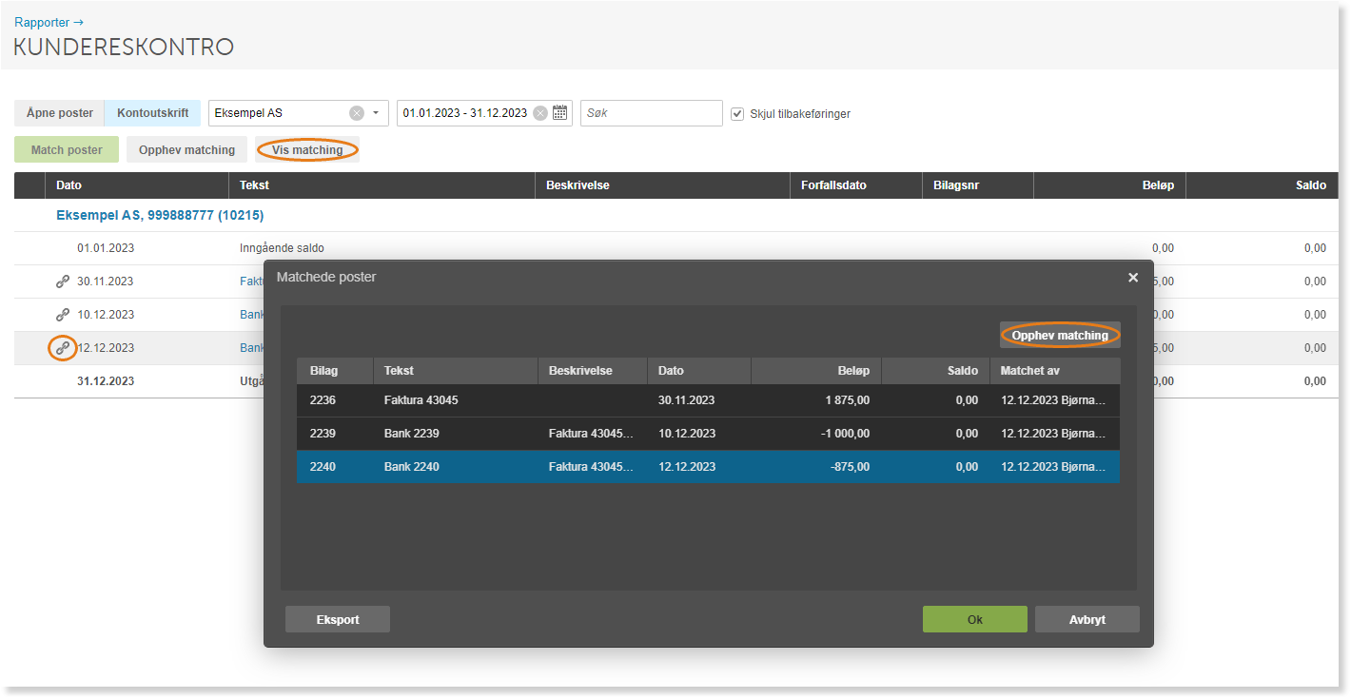Click the Bilagsnr column header
Image resolution: width=1351 pixels, height=699 pixels.
click(x=978, y=185)
